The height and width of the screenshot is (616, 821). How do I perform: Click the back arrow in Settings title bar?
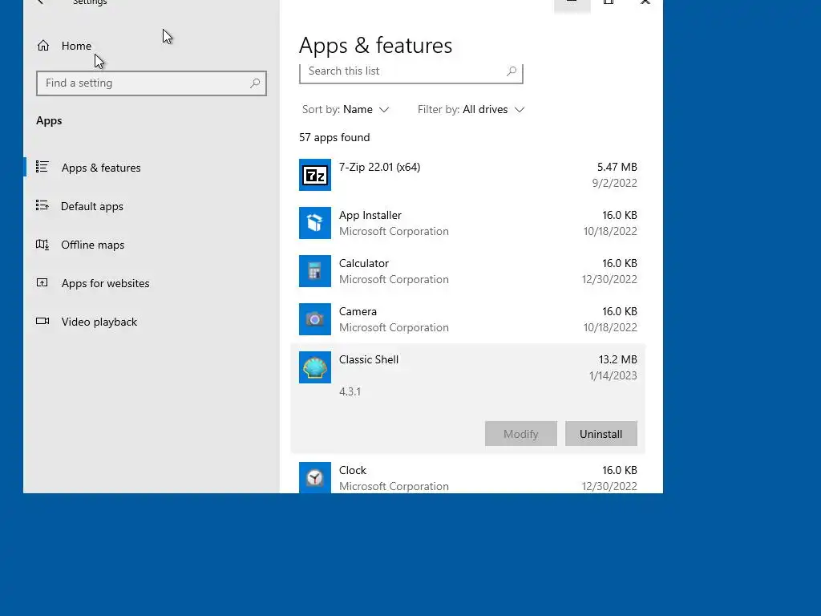tap(40, 2)
